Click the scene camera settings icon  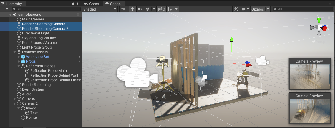click(243, 9)
